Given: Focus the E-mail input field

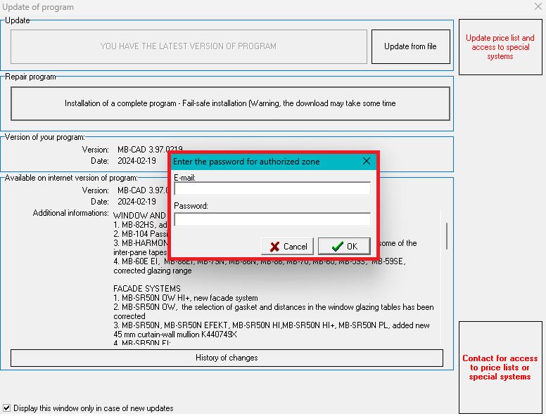Looking at the screenshot, I should 272,188.
